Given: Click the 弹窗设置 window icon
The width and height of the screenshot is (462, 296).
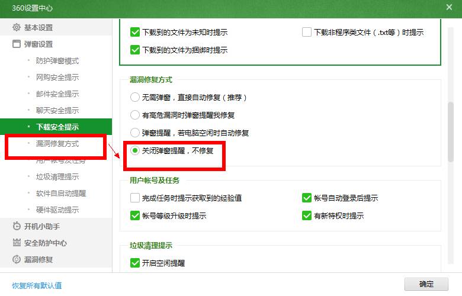Looking at the screenshot, I should tap(17, 44).
